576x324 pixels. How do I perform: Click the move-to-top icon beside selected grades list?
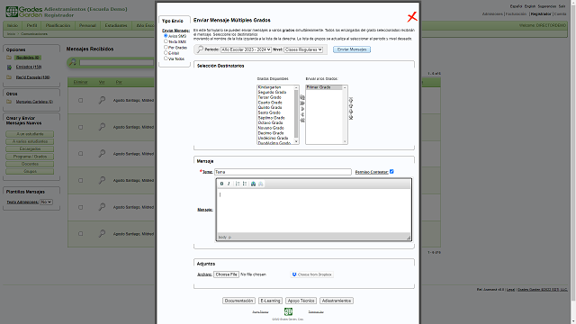coord(351,100)
